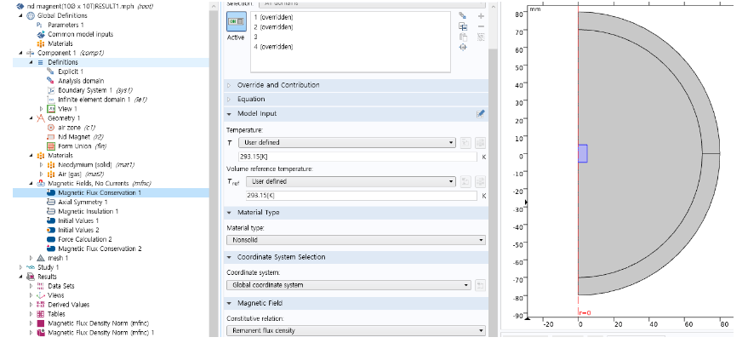Select Axial Symmetry 1 in the tree
This screenshot has width=748, height=343.
(x=83, y=203)
